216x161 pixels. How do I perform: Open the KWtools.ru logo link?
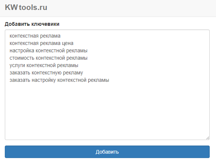click(26, 7)
